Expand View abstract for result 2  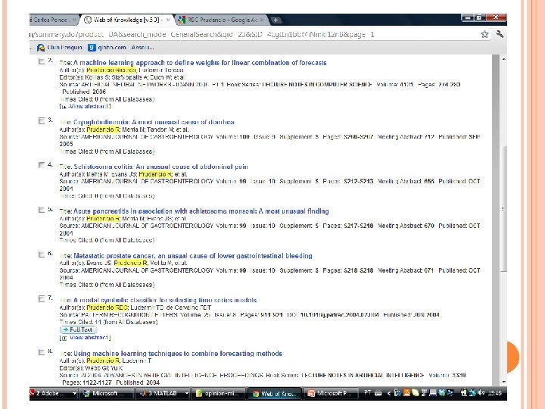[x=86, y=107]
